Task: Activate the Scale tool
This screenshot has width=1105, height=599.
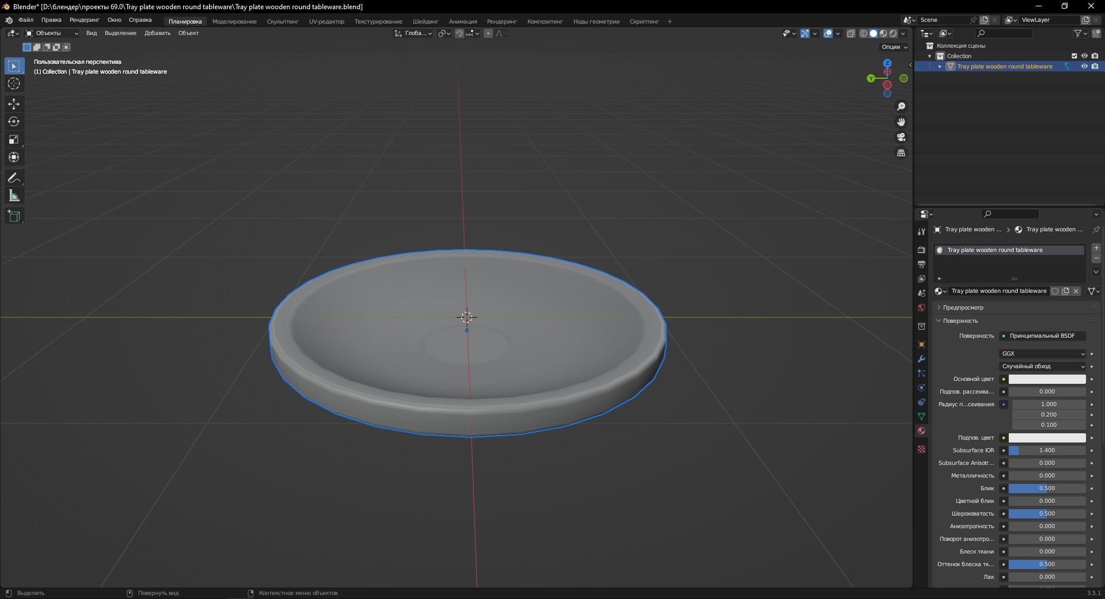Action: click(14, 139)
